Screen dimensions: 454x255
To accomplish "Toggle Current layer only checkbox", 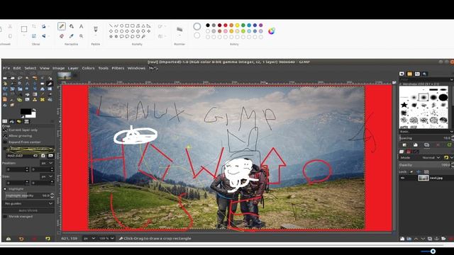I will point(5,130).
